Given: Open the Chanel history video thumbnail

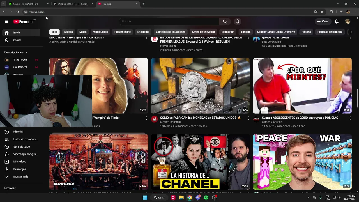Looking at the screenshot, I should (x=201, y=162).
